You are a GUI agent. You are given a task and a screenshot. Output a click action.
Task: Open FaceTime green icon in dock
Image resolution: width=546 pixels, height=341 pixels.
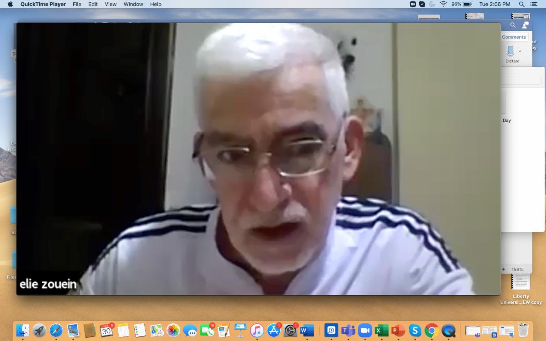[207, 331]
